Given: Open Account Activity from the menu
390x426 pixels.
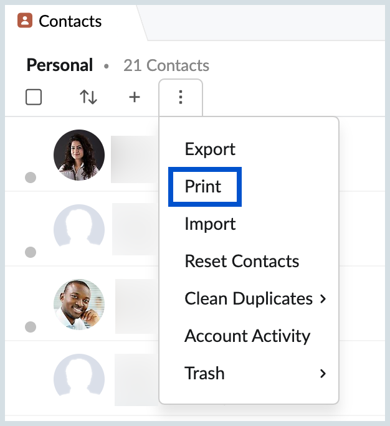Looking at the screenshot, I should pos(247,336).
